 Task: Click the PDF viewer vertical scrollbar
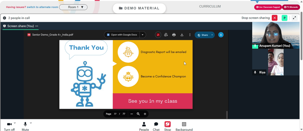pyautogui.click(x=227, y=115)
